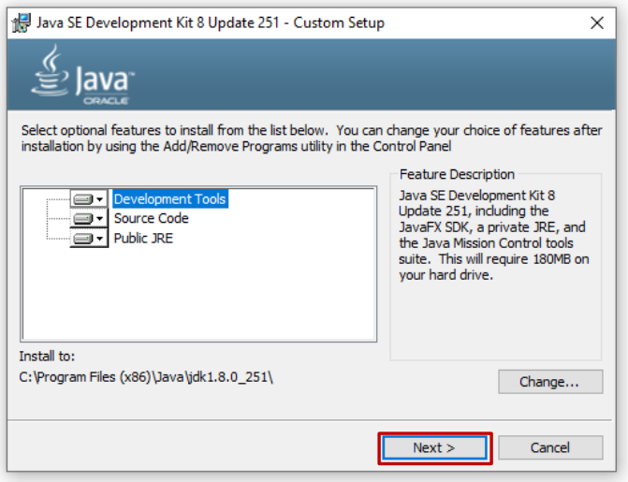
Task: Click the install path text C:\Program Files (x86)\Java\jdk1.8.0_251\
Action: (146, 377)
